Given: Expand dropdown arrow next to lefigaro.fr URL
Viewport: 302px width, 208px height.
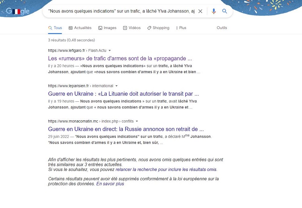Looking at the screenshot, I should click(x=110, y=51).
